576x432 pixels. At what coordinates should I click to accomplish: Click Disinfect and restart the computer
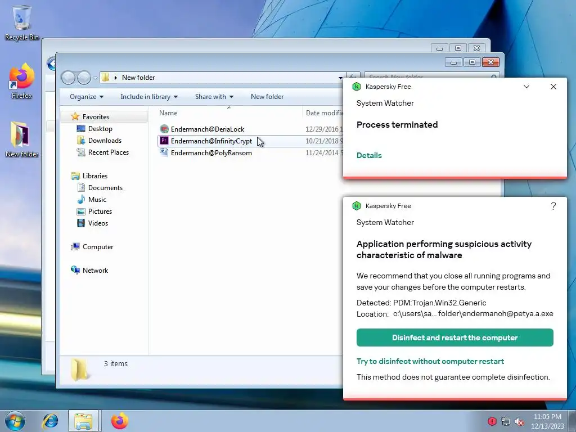coord(454,337)
